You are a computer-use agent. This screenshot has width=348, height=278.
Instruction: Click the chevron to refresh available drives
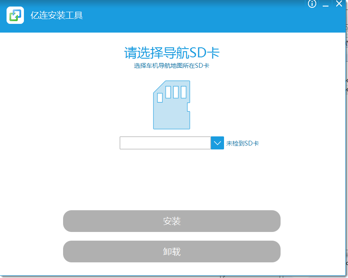pyautogui.click(x=217, y=142)
